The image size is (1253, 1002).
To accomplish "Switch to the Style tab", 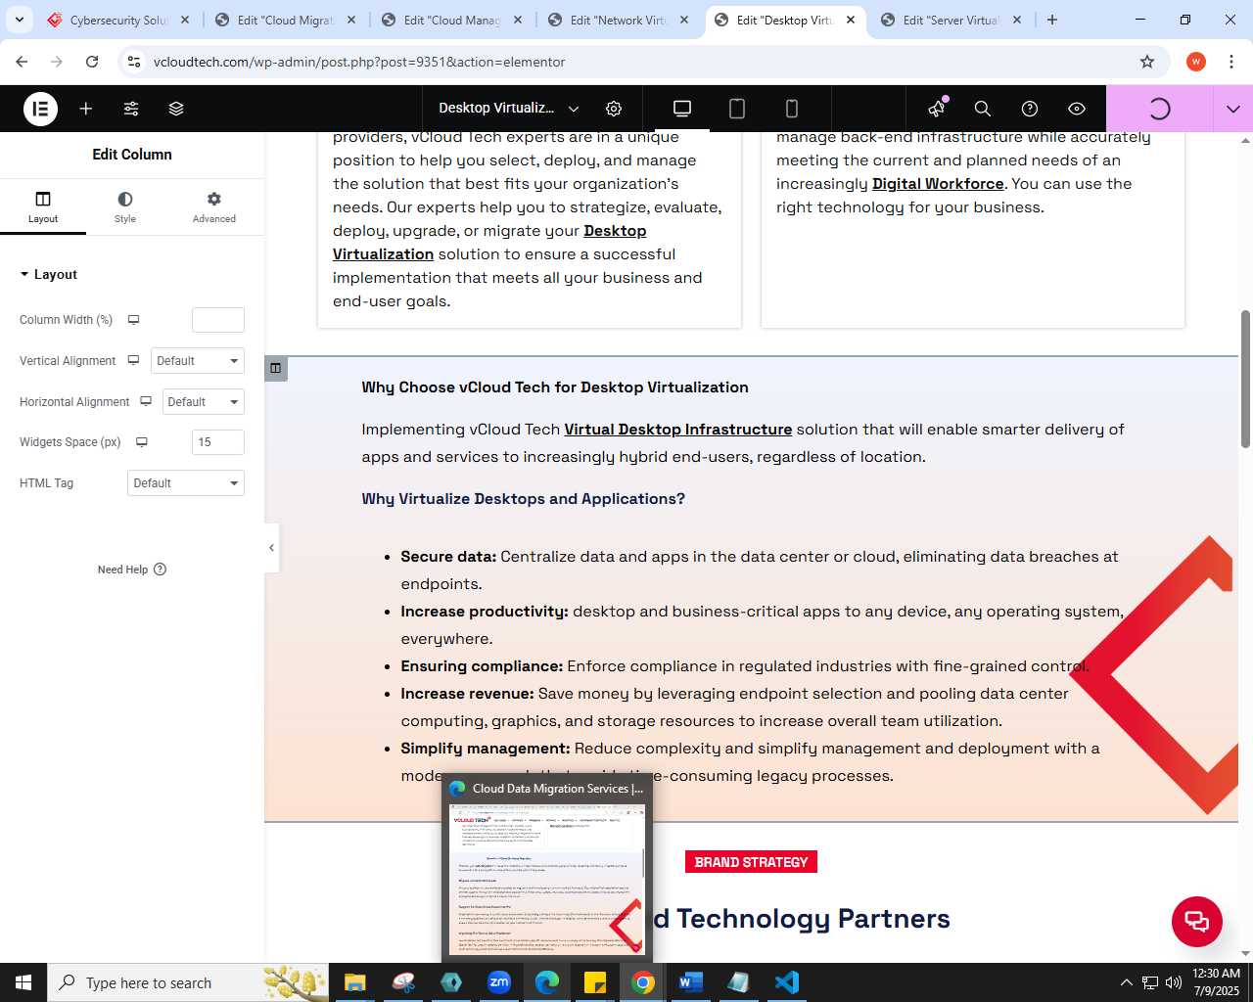I will pos(125,207).
